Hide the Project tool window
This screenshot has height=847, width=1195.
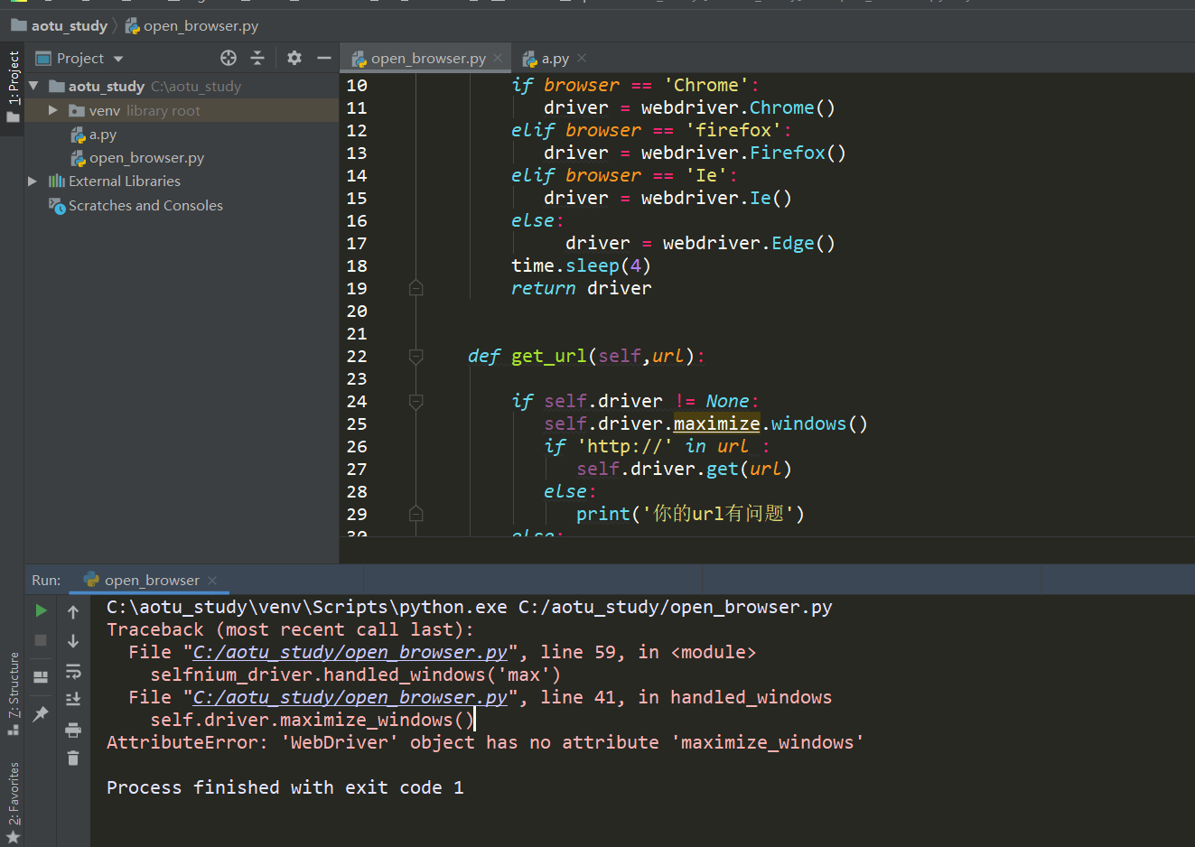pyautogui.click(x=324, y=58)
